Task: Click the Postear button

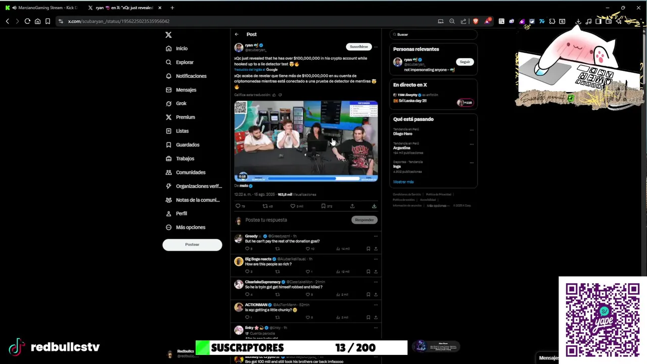Action: coord(192,245)
